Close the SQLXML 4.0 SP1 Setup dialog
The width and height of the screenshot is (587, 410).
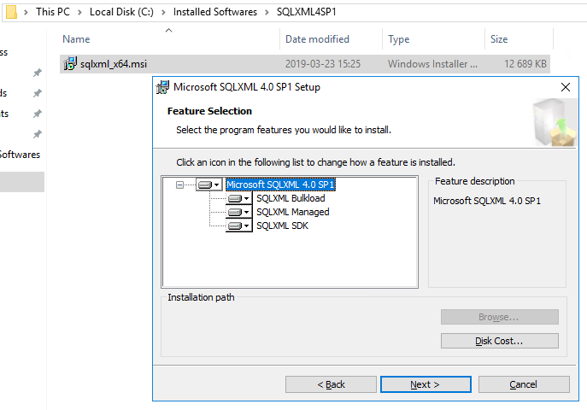(x=566, y=87)
